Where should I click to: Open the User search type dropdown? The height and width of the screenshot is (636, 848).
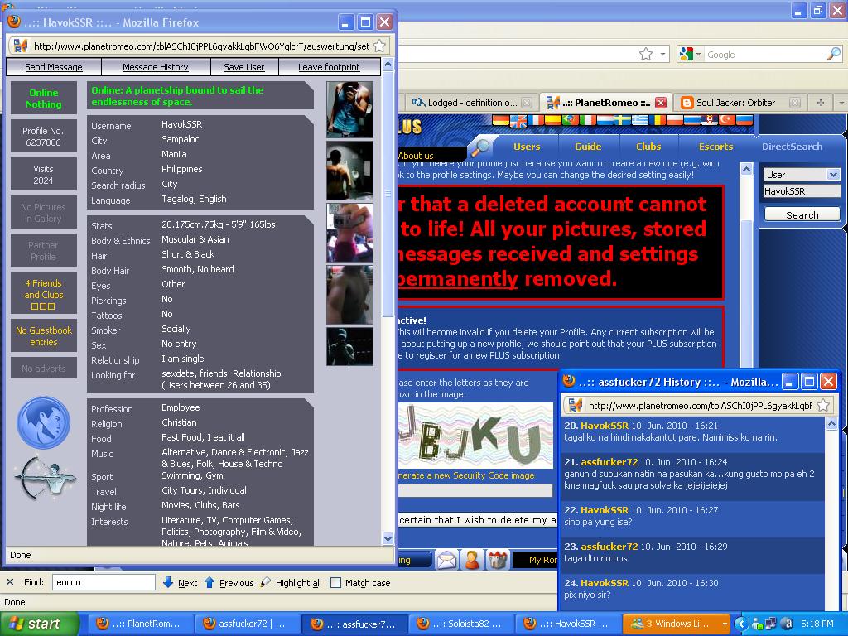click(x=833, y=174)
